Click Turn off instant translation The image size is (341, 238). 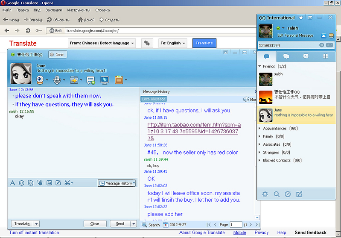click(x=34, y=232)
